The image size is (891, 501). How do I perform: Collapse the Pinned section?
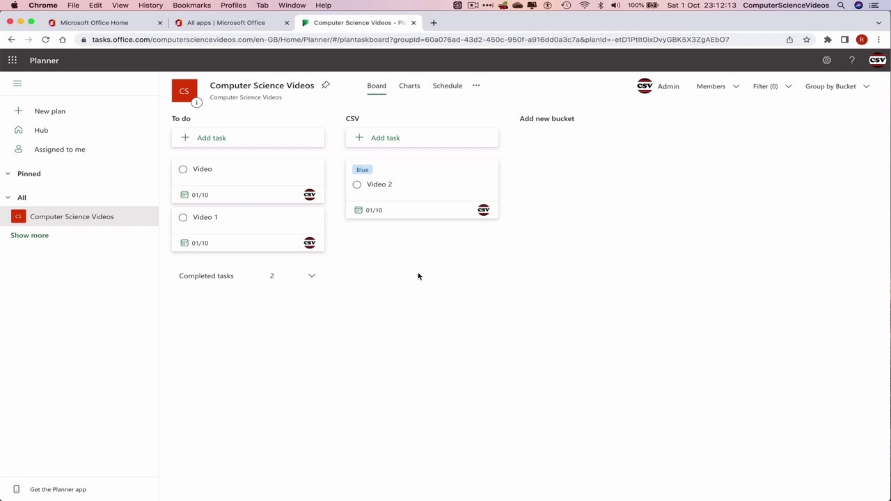(8, 173)
